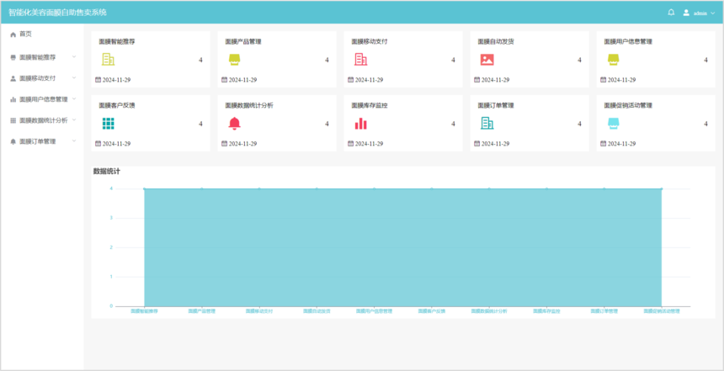Expand the 面膜数据统计分析 sidebar chevron
The height and width of the screenshot is (371, 724).
[74, 120]
